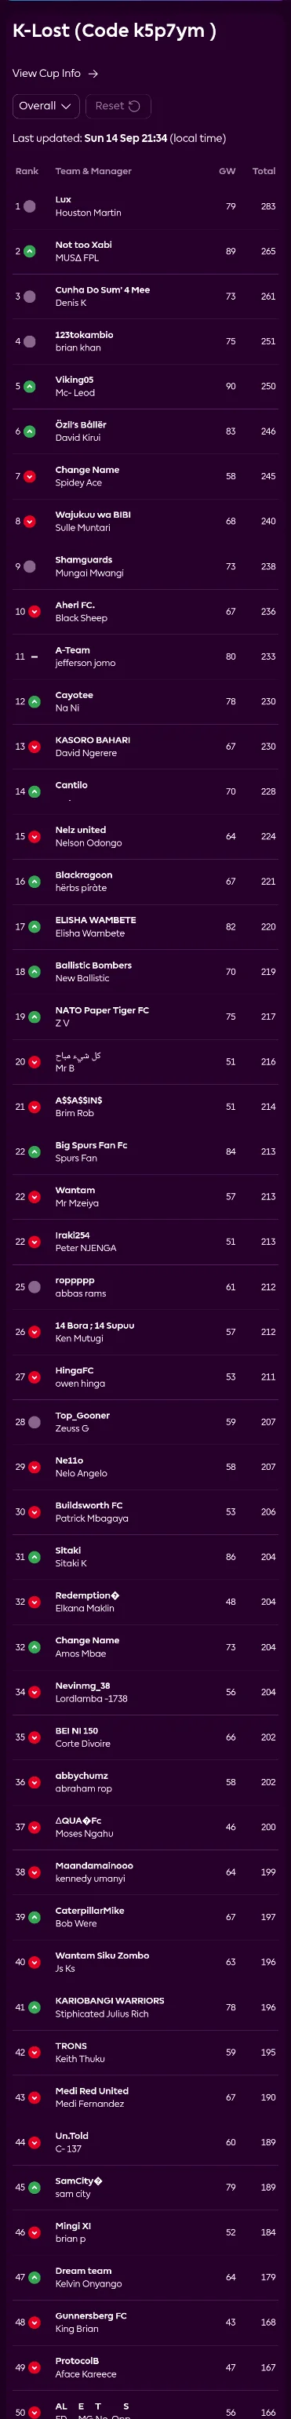This screenshot has width=291, height=2419.
Task: Click the green up-arrow beside Not too Xabi
Action: point(30,252)
